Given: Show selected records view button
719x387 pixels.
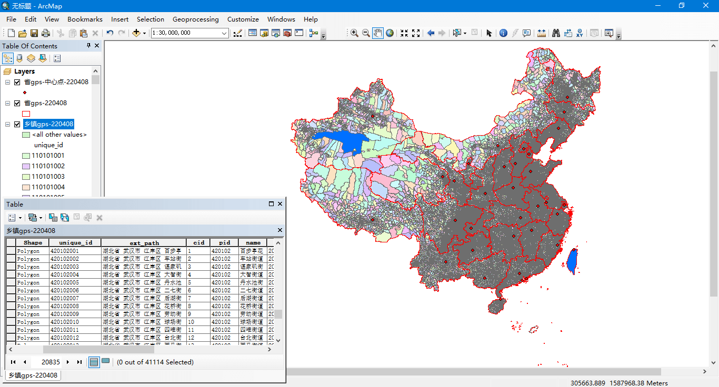Looking at the screenshot, I should pyautogui.click(x=106, y=362).
